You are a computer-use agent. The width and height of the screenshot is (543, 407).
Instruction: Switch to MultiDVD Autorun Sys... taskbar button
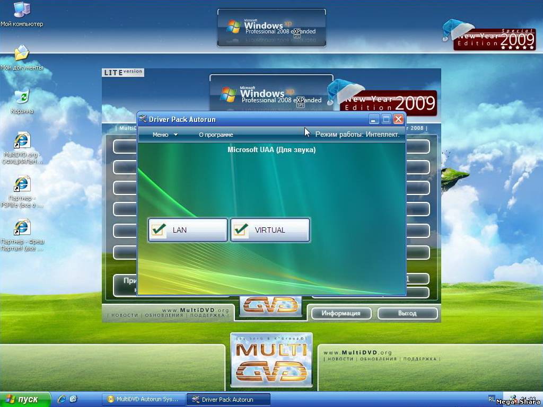[144, 399]
